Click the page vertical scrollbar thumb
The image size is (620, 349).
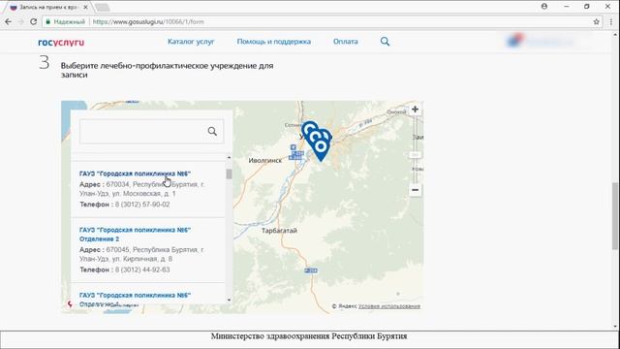tap(615, 215)
